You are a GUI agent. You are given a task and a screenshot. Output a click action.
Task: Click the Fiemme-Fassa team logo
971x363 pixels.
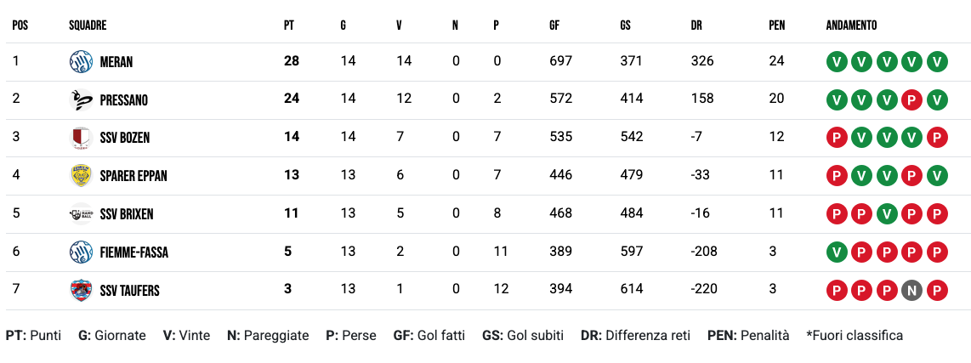click(80, 252)
